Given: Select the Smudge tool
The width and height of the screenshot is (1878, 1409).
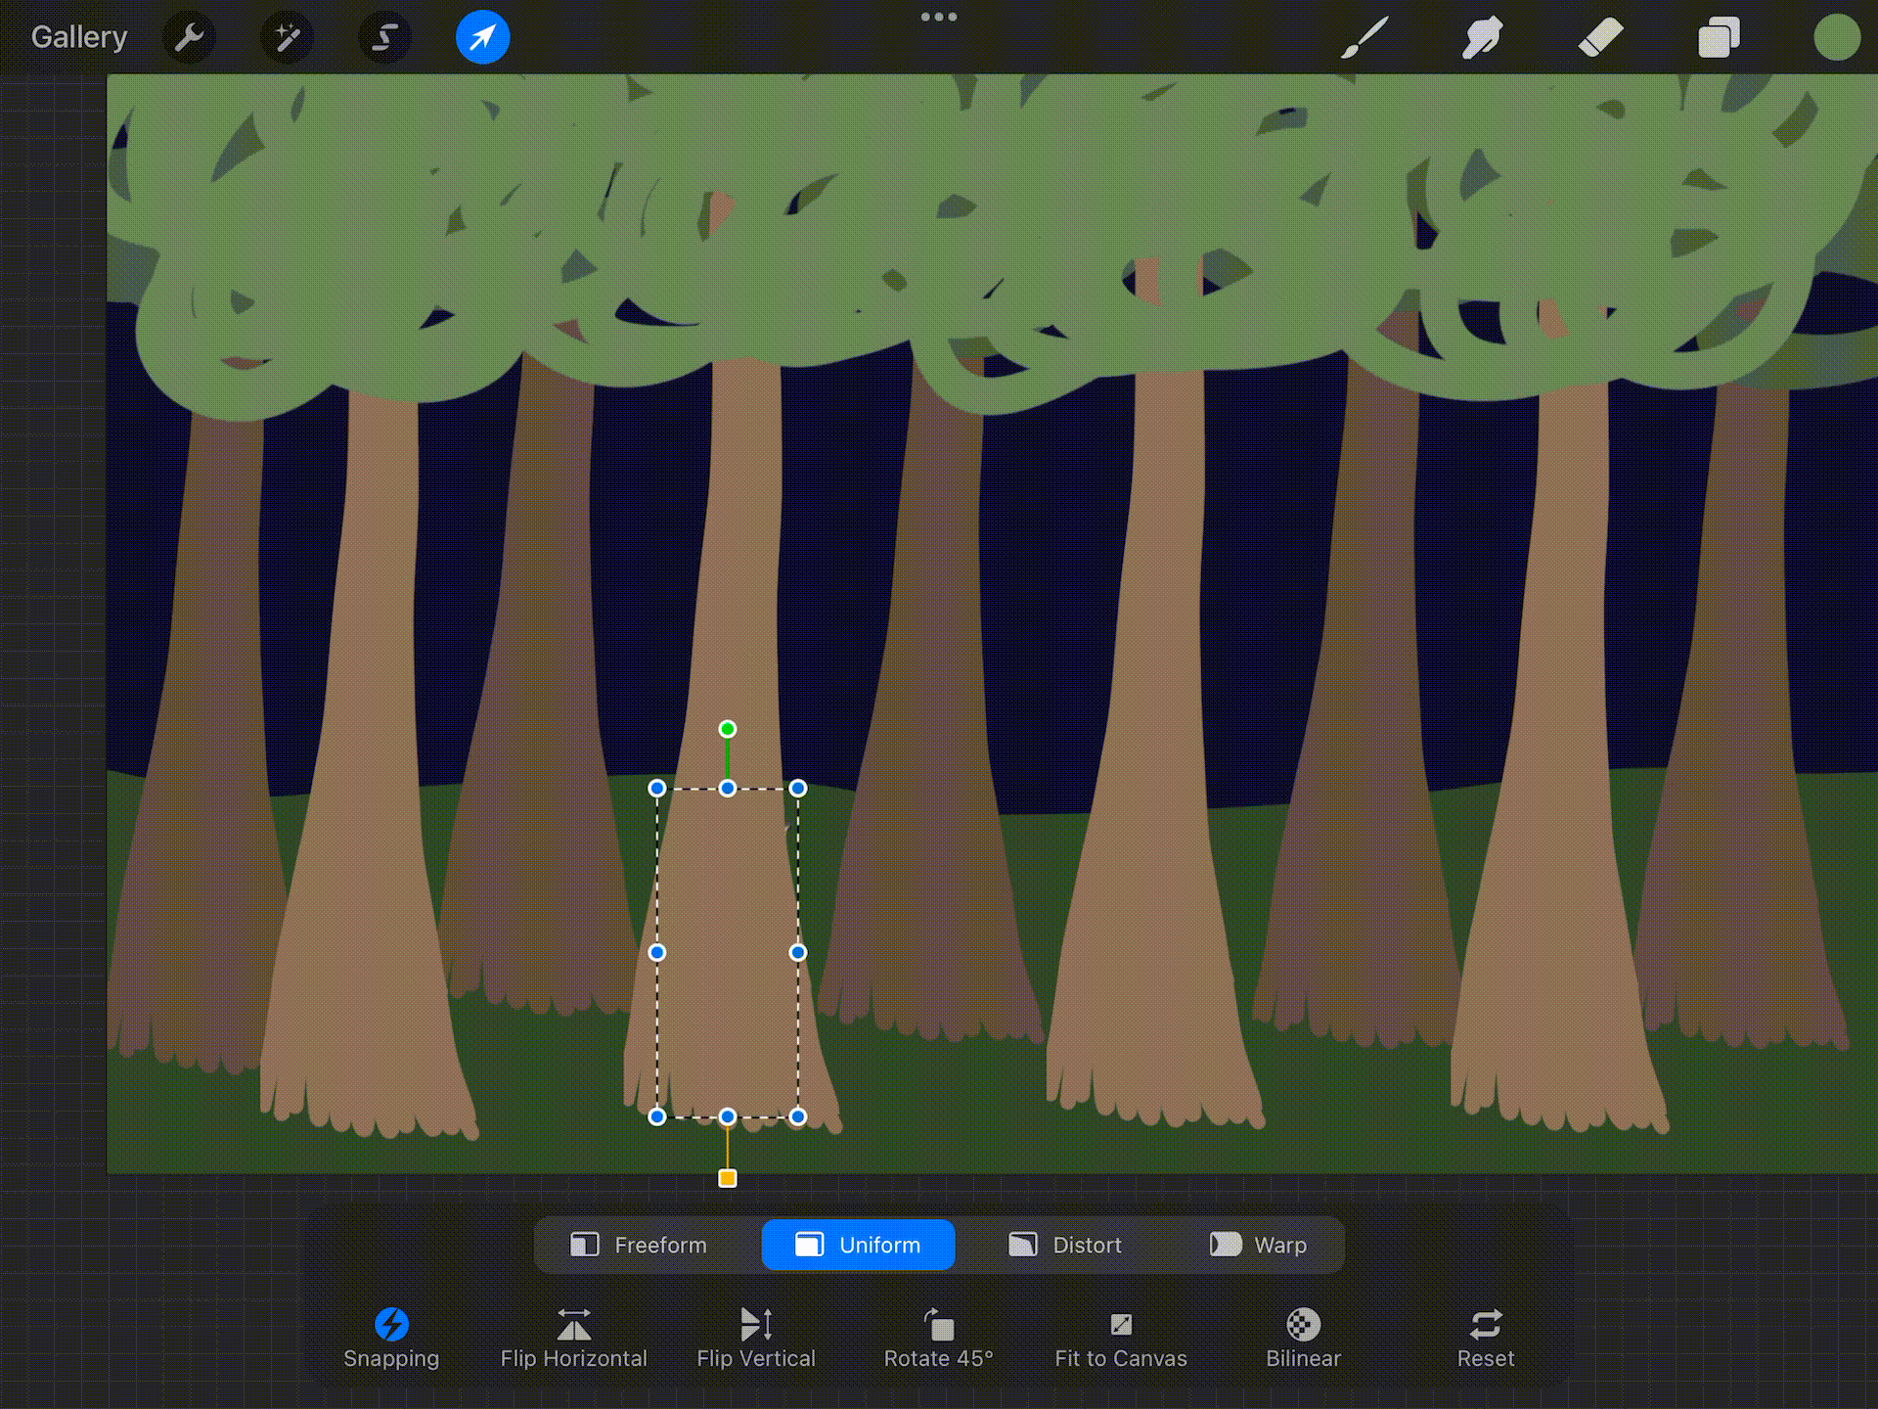Looking at the screenshot, I should click(1482, 38).
